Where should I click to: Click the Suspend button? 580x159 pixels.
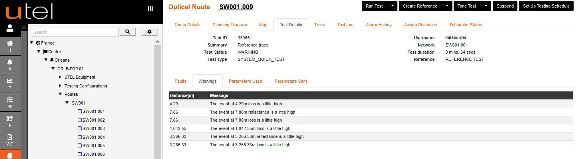(x=505, y=6)
